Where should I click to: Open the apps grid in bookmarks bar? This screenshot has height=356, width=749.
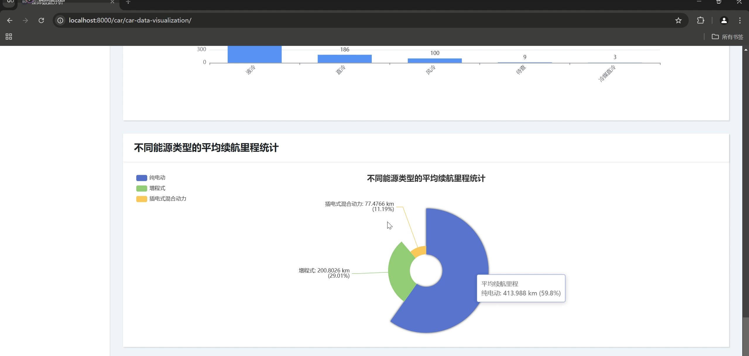pos(9,37)
